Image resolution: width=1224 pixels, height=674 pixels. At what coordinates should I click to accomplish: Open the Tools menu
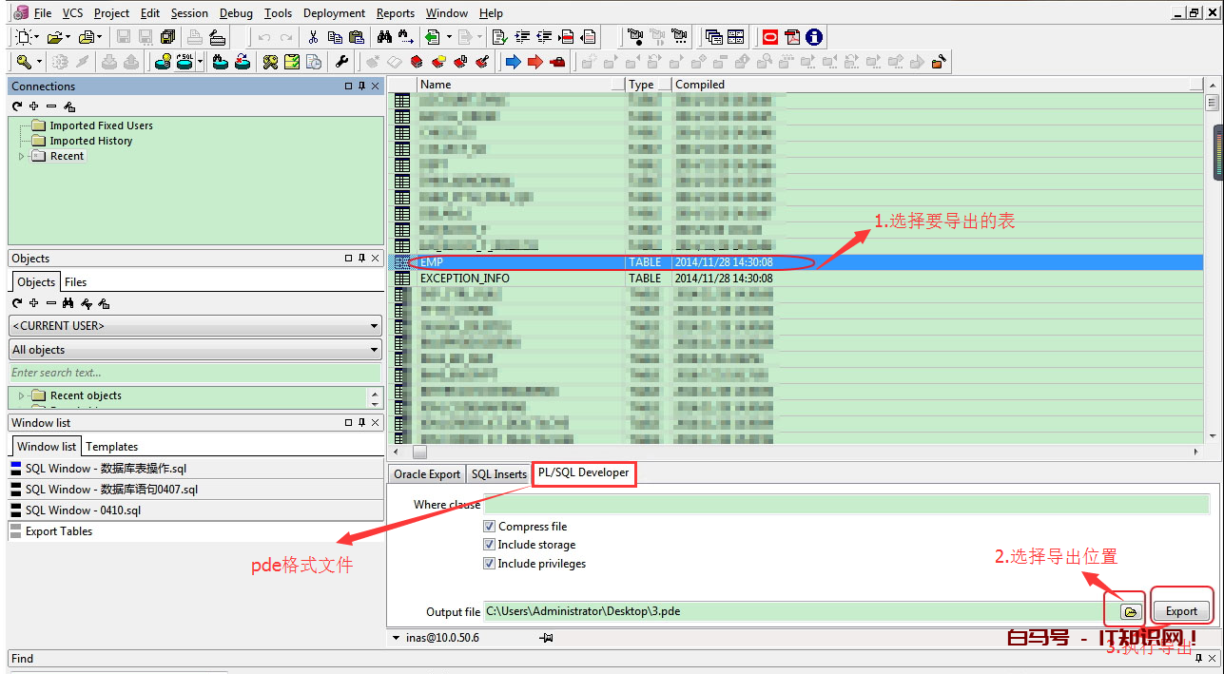point(278,13)
